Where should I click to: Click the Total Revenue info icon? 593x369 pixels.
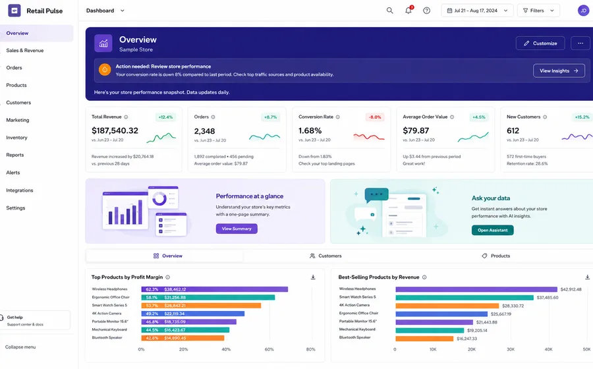point(126,117)
